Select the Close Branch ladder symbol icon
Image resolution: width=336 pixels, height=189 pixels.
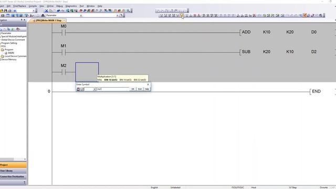pos(174,15)
